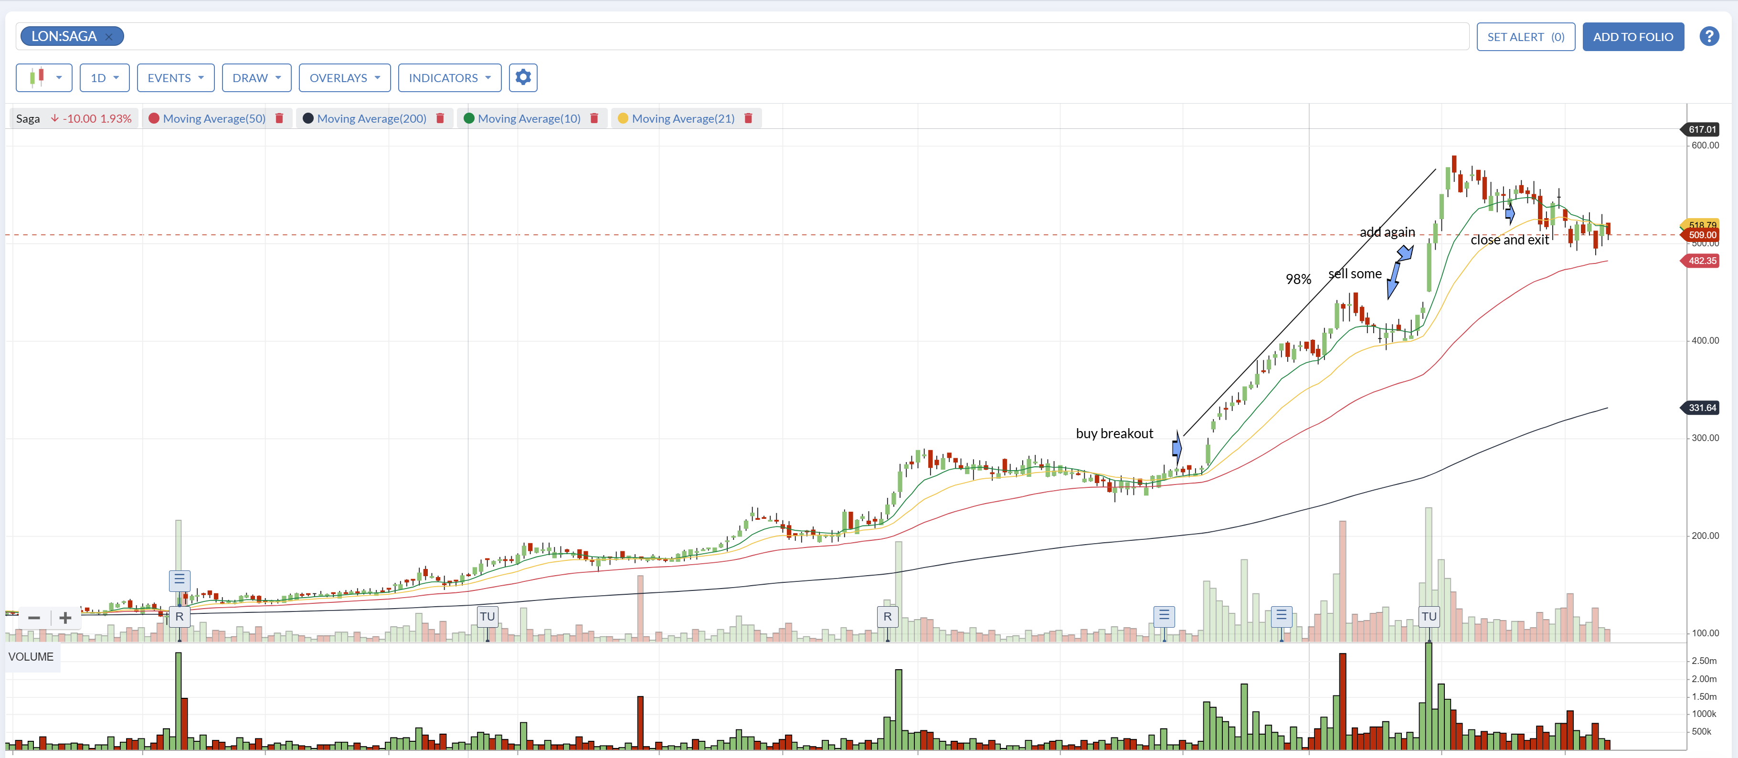The height and width of the screenshot is (758, 1738).
Task: Open the EVENTS menu
Action: tap(175, 77)
